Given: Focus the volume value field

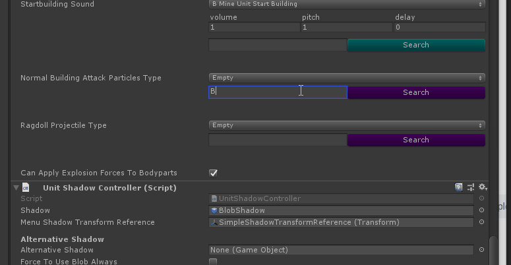Looking at the screenshot, I should tap(255, 27).
